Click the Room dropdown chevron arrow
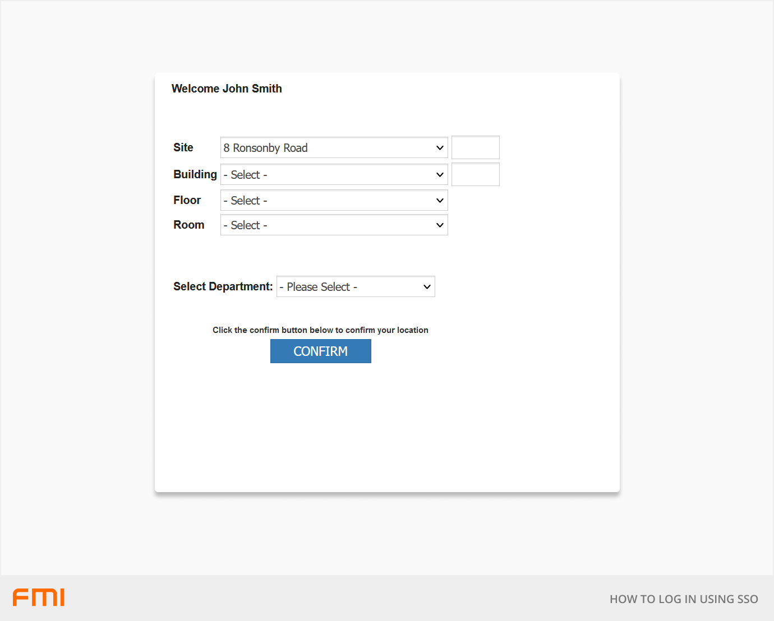This screenshot has height=621, width=774. click(x=440, y=225)
